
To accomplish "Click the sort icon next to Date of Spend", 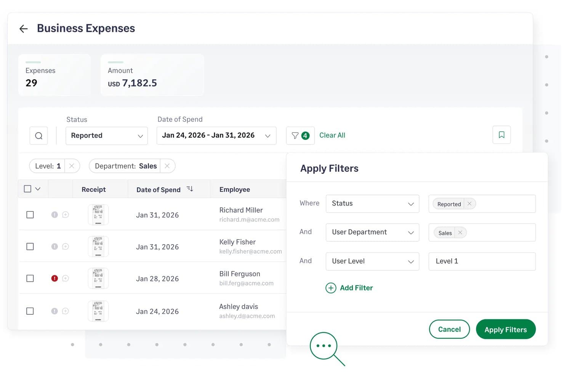I will click(x=190, y=189).
